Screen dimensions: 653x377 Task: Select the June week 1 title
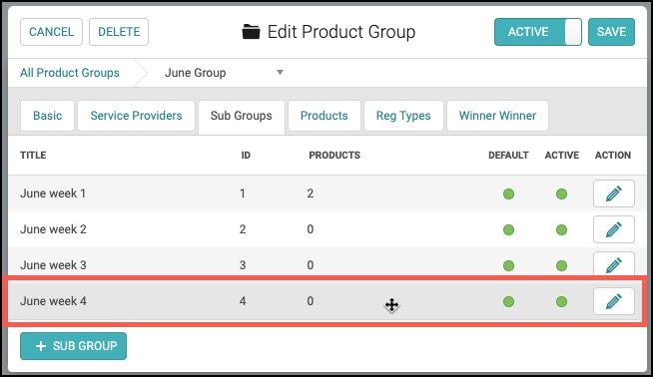click(53, 193)
